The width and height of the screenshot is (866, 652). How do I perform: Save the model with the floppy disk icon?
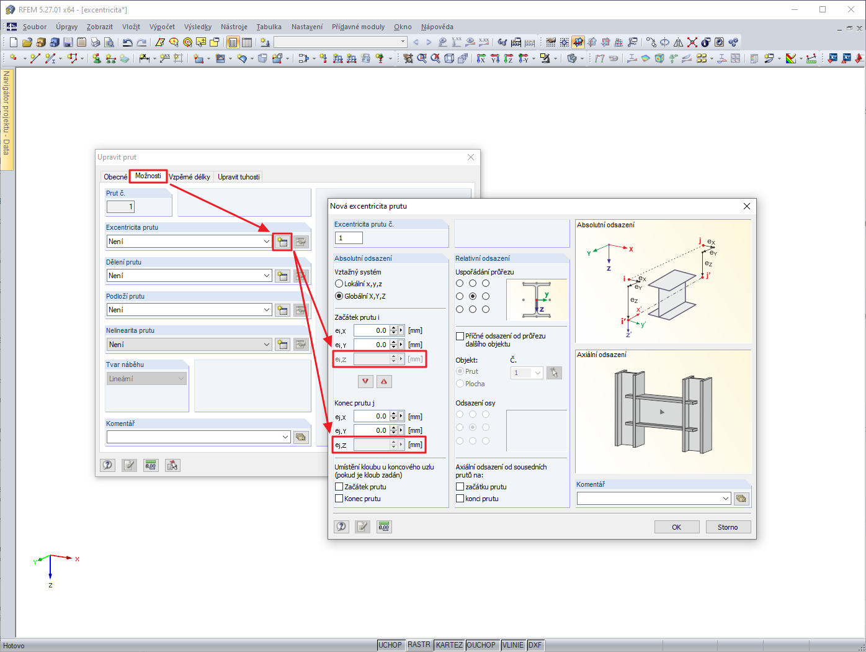(68, 42)
